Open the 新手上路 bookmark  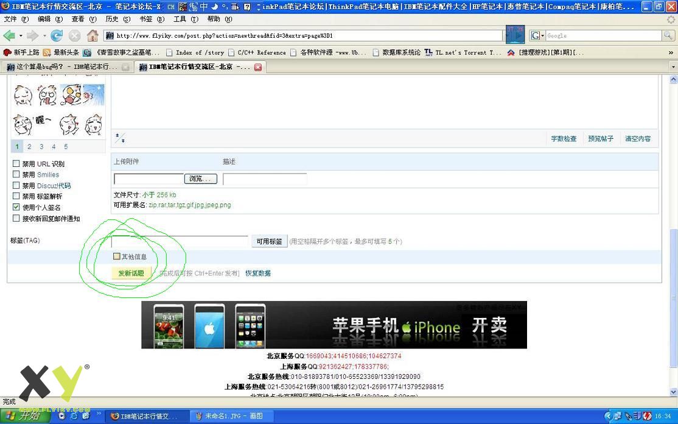click(x=21, y=52)
